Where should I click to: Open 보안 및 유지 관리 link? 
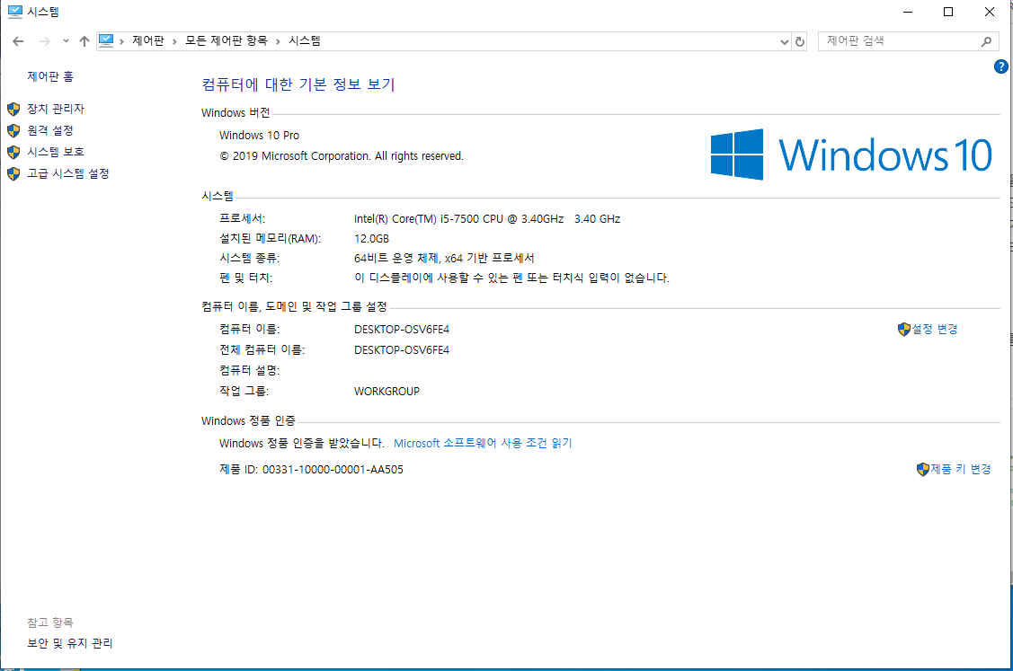click(70, 643)
